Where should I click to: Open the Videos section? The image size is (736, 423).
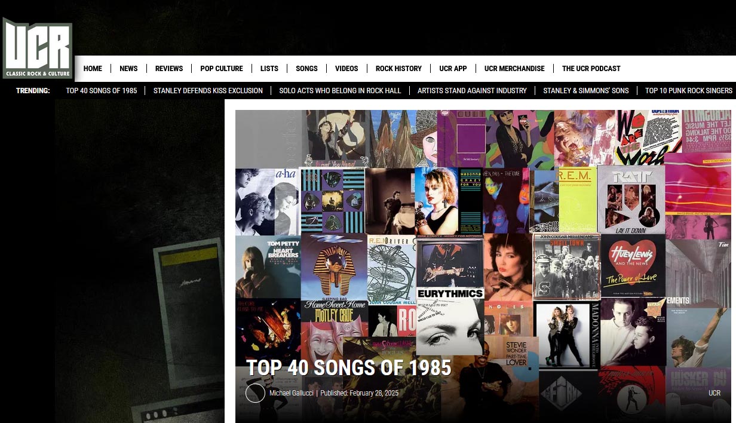point(346,69)
